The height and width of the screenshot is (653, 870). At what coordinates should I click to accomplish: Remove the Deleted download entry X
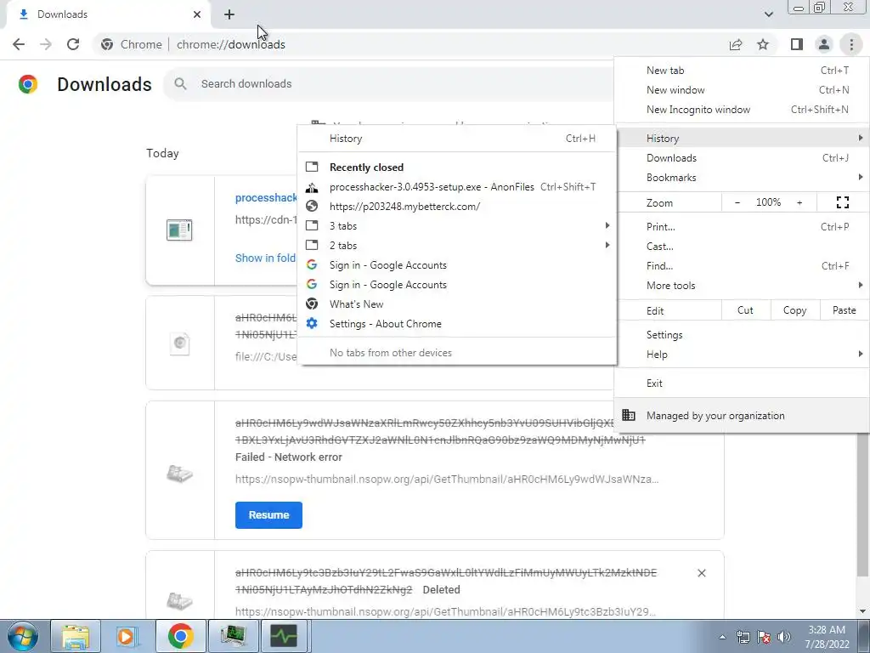coord(701,573)
